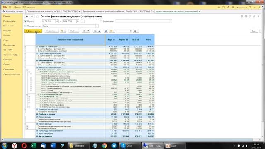Viewport: 265px width, 149px height.
Task: Open the Производство section
Action: coord(9,45)
